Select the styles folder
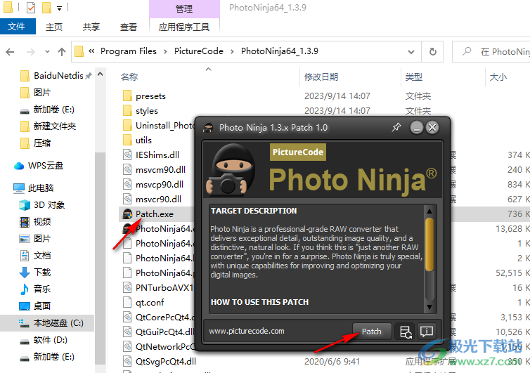 pos(147,111)
